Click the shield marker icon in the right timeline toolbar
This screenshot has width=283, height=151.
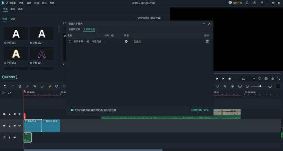218,86
